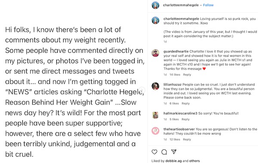
Task: Advance carousel with the next arrow
Action: 141,90
